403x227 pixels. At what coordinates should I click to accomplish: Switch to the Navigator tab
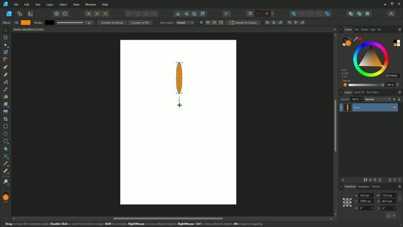(x=364, y=187)
